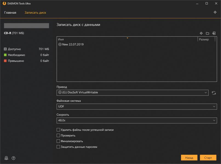221x164 pixels.
Task: Open the Привод drive dropdown
Action: pyautogui.click(x=133, y=93)
